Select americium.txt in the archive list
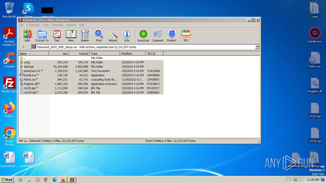 point(91,71)
